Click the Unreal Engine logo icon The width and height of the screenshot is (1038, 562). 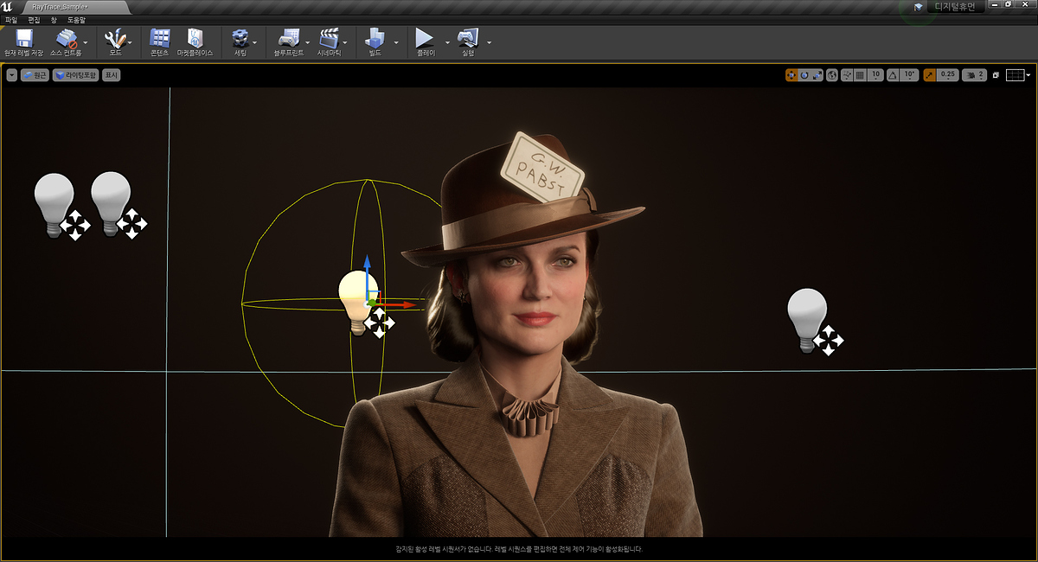pos(8,7)
